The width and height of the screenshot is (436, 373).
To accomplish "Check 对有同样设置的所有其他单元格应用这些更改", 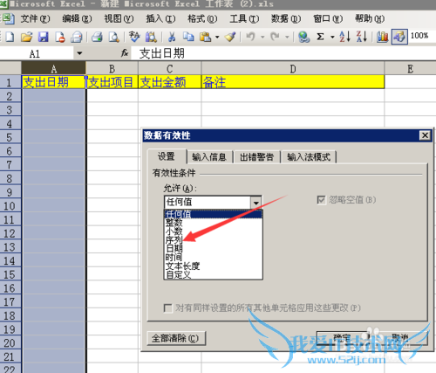I will click(x=168, y=308).
